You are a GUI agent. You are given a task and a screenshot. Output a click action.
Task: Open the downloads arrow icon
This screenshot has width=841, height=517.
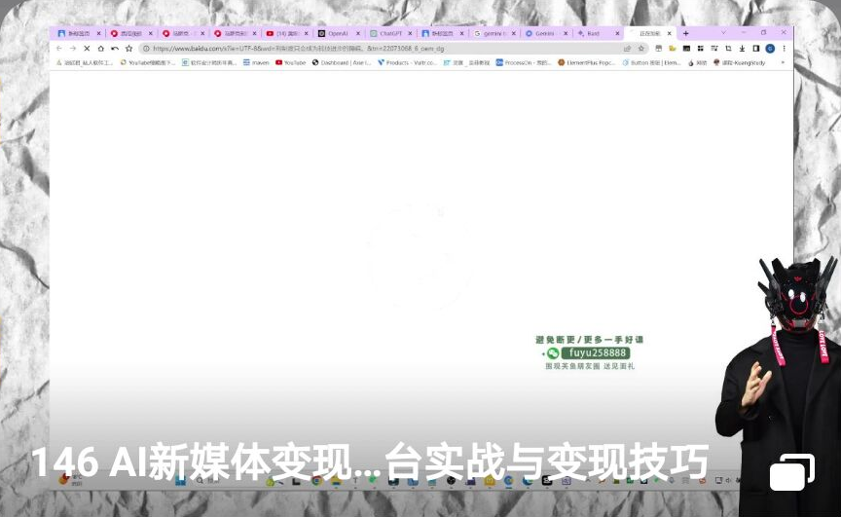(x=743, y=48)
